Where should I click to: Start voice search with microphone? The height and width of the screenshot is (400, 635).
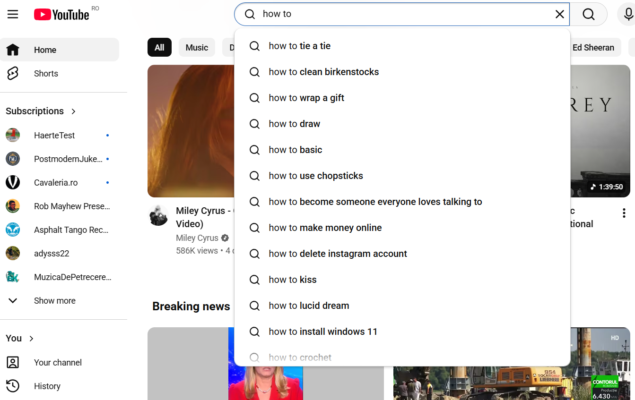628,14
